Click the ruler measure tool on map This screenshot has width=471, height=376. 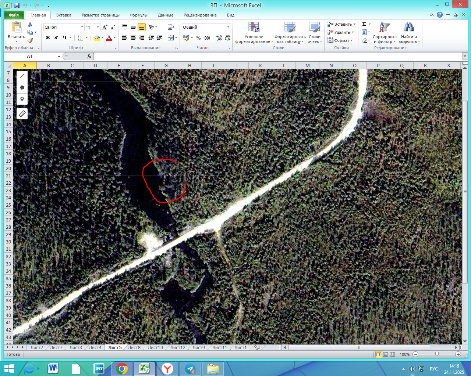coord(22,114)
